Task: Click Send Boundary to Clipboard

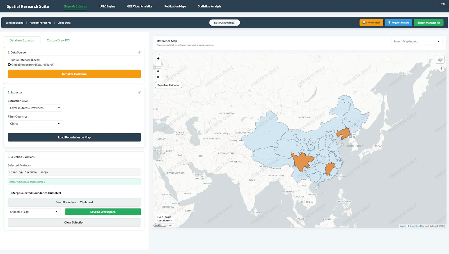Action: click(74, 202)
